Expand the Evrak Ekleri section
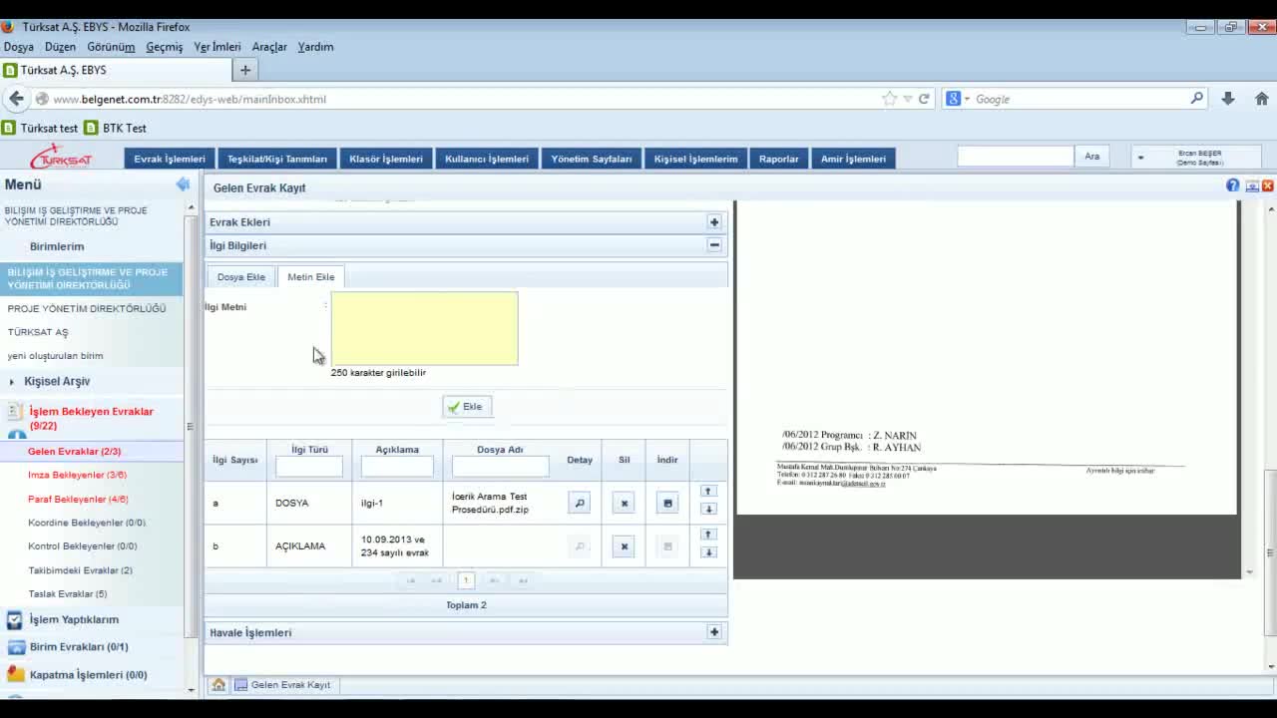Image resolution: width=1277 pixels, height=718 pixels. pyautogui.click(x=714, y=222)
